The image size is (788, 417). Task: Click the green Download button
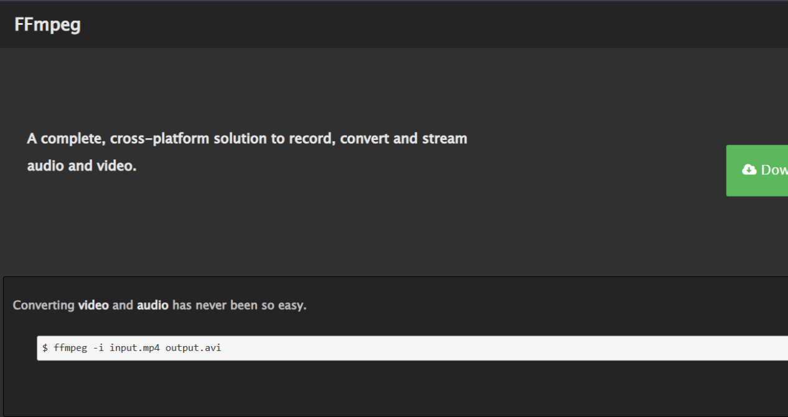(x=757, y=171)
